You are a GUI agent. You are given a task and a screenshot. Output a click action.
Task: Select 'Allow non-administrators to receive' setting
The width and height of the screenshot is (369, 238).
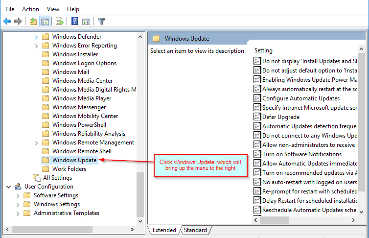point(309,145)
